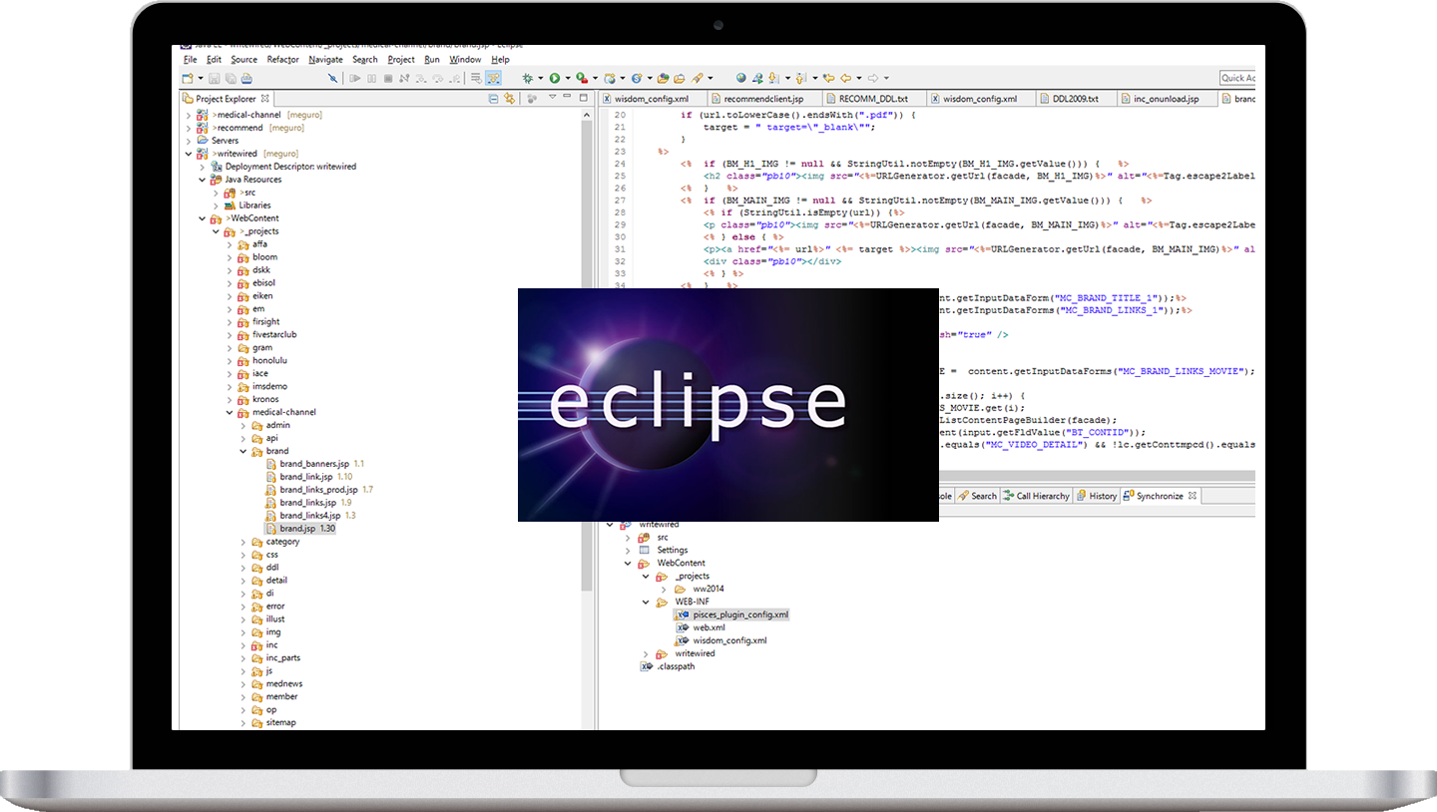Open the Refactor menu

[x=282, y=60]
